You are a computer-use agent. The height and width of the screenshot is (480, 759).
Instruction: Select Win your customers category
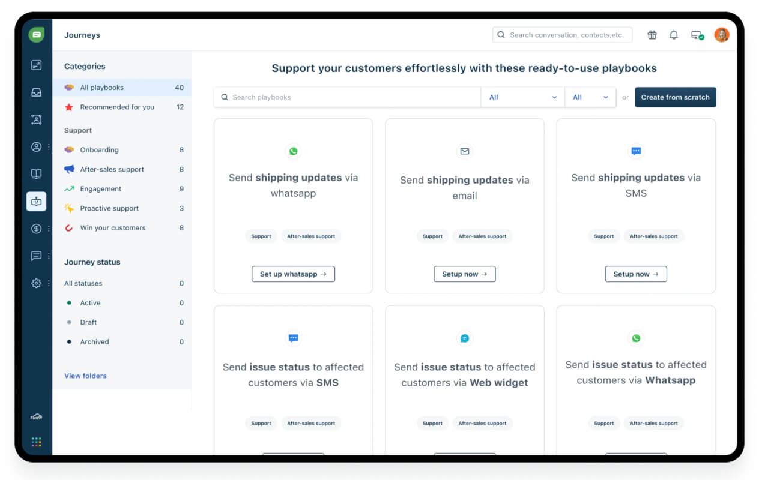coord(122,228)
